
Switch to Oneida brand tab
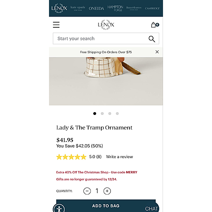tap(96, 8)
